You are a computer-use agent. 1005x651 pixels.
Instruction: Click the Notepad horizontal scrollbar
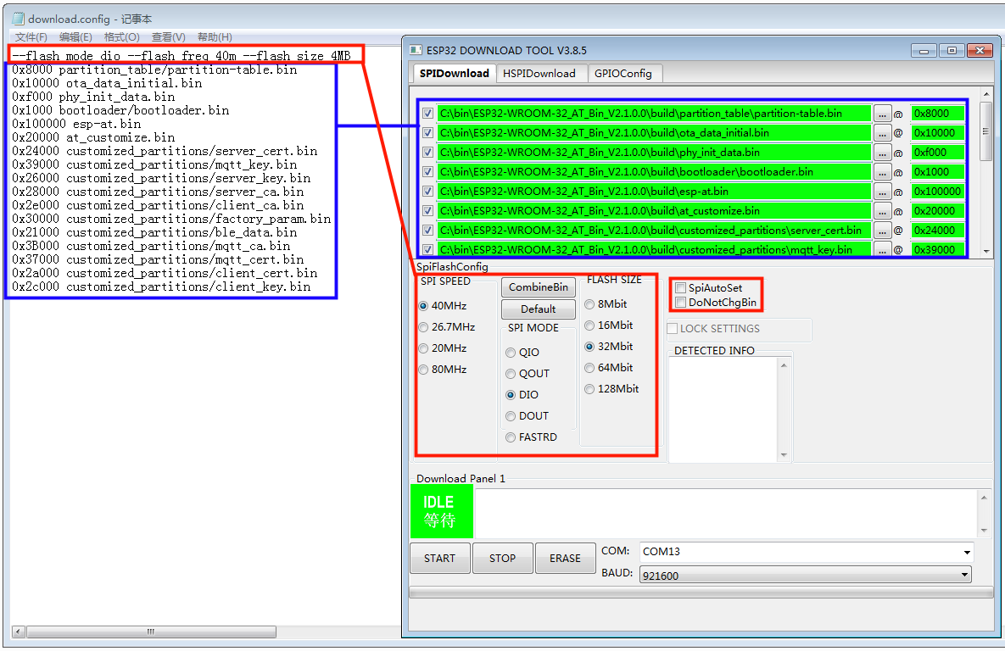pos(150,632)
